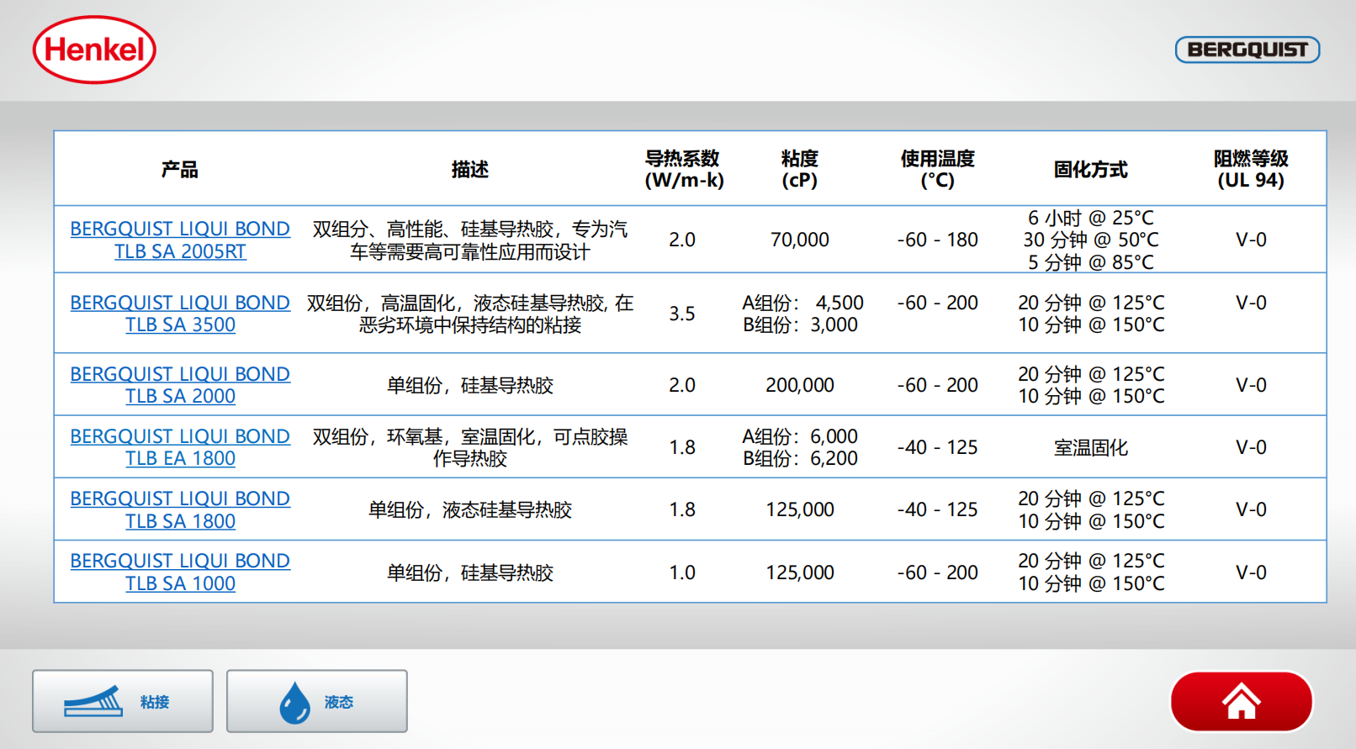Click the 产品 column header
The image size is (1356, 749).
(x=180, y=170)
